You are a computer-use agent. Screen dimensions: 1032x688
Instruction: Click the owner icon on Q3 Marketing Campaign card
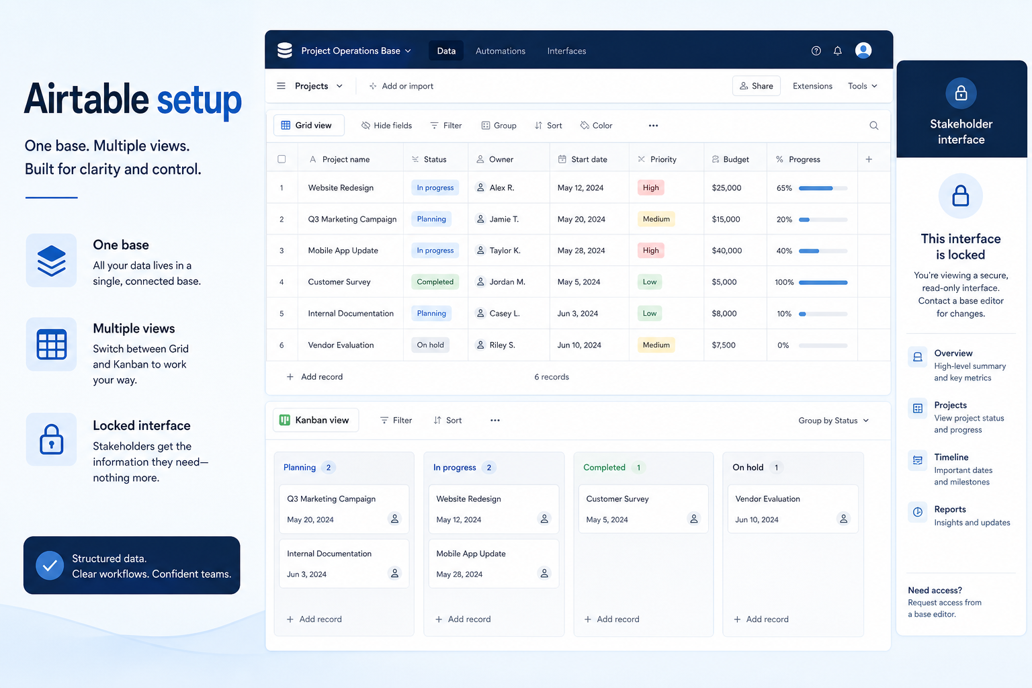tap(395, 519)
